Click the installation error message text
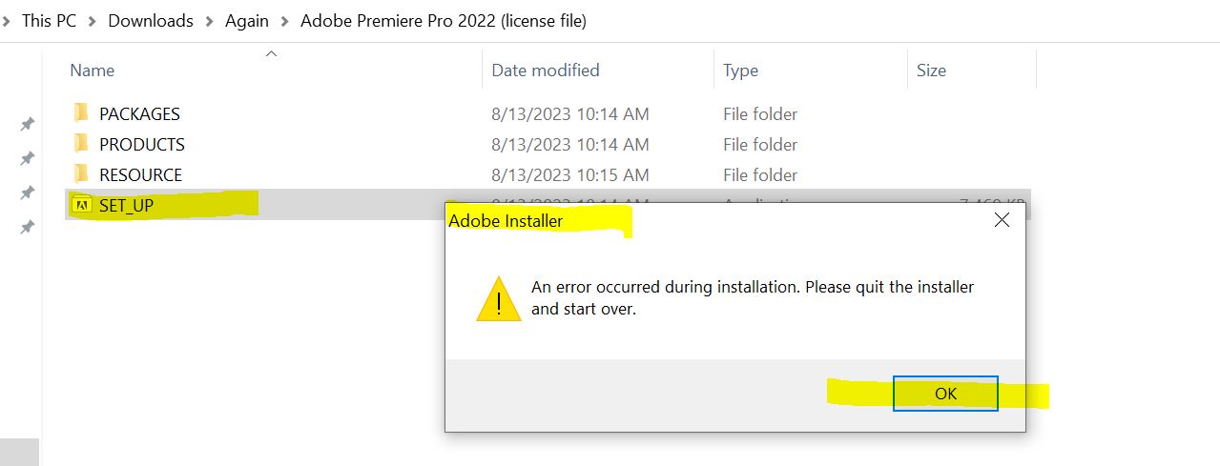 tap(752, 297)
